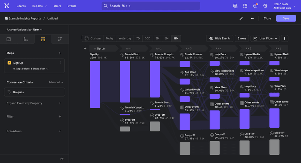Image resolution: width=301 pixels, height=163 pixels.
Task: Switch to the Funnels report icon tab
Action: click(26, 39)
